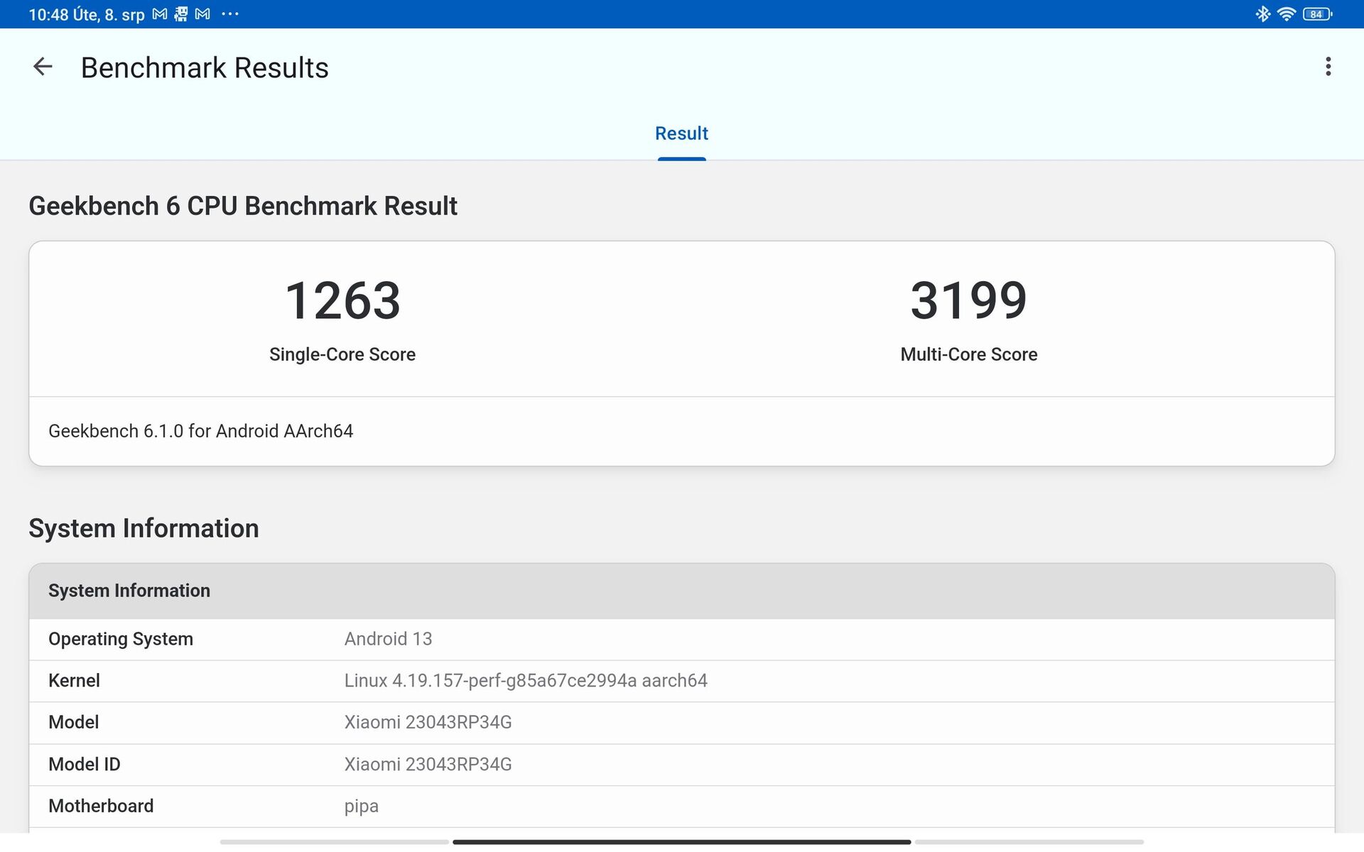Tap the more notifications ellipsis
The width and height of the screenshot is (1364, 852).
[230, 14]
